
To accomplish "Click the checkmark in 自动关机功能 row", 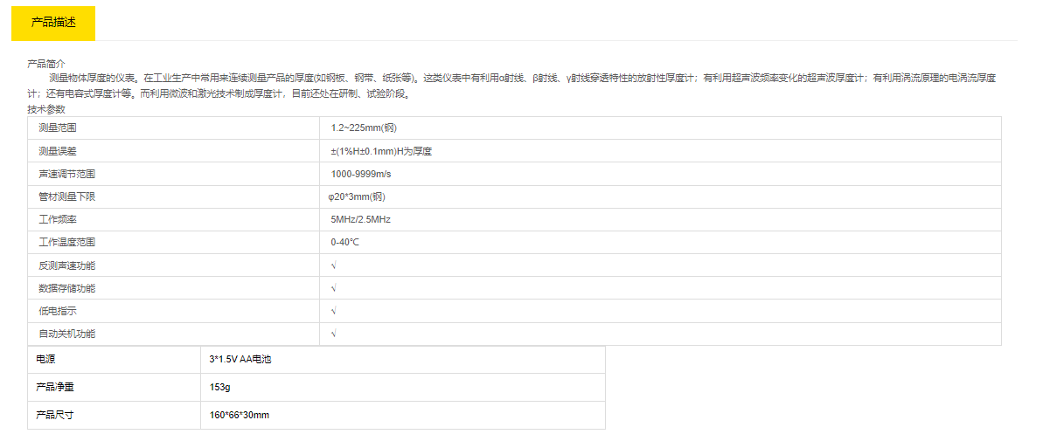I will [x=334, y=334].
